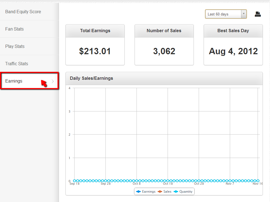Click the Best Sales Day date
Viewport: 270px width, 202px height.
tap(233, 51)
